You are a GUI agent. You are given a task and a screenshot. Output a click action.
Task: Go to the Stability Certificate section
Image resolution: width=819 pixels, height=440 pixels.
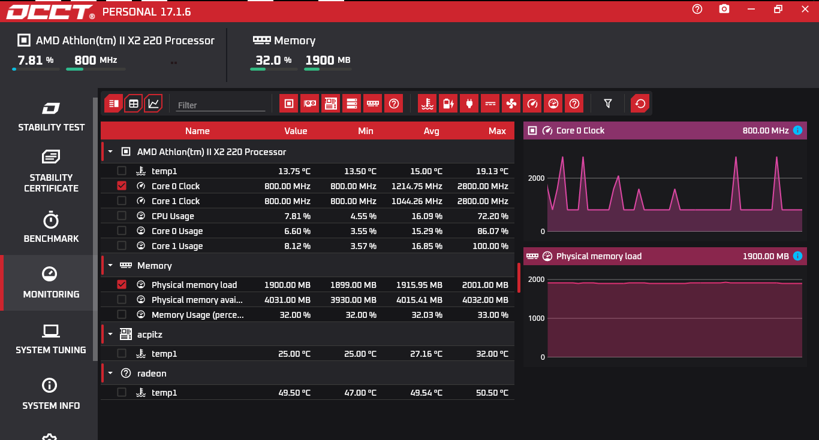(x=51, y=172)
